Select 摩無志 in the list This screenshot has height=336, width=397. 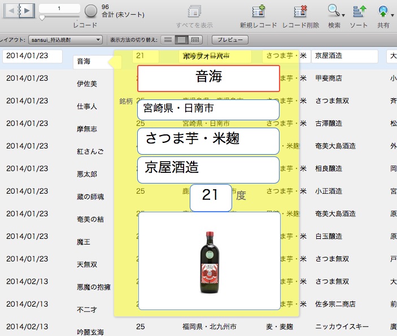(x=87, y=129)
